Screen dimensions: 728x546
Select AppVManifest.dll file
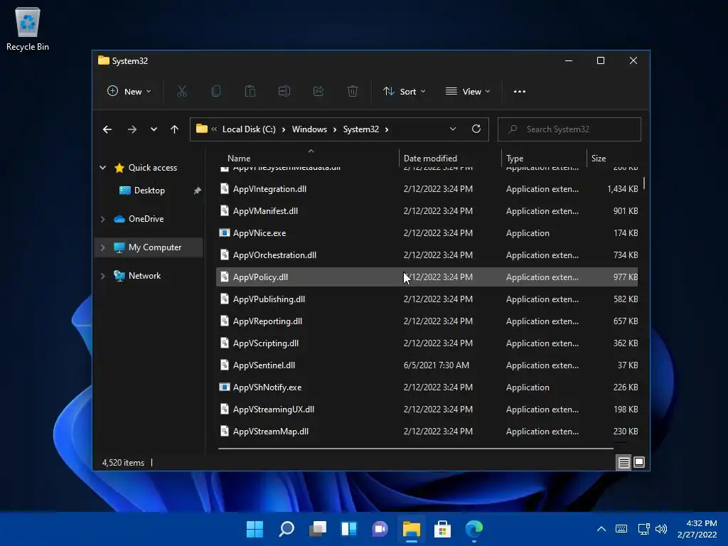[x=427, y=210]
